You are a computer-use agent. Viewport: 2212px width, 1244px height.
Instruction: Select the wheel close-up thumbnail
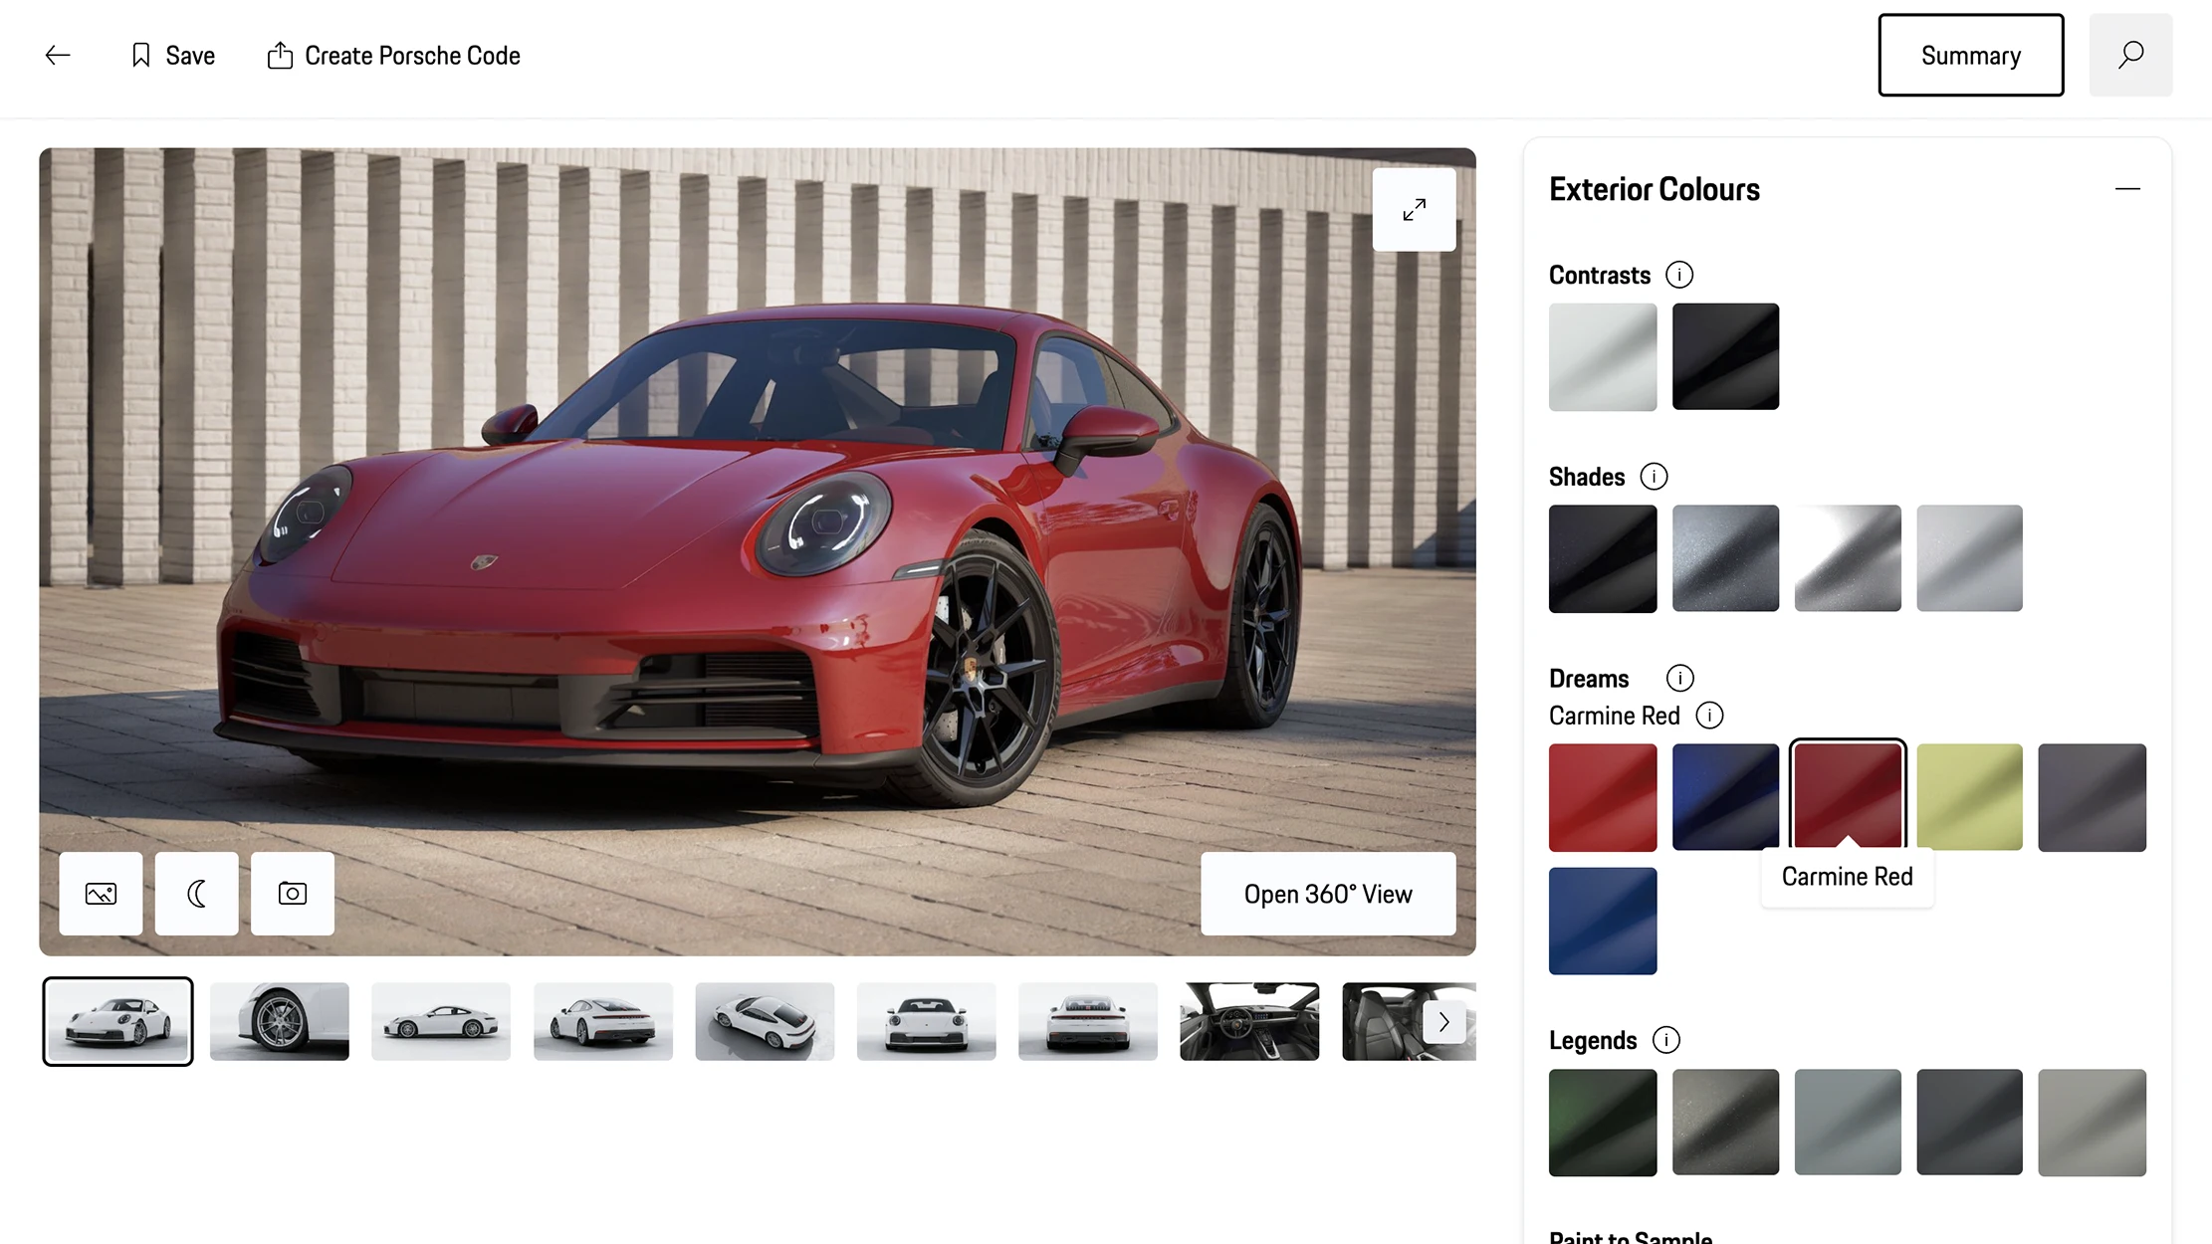tap(280, 1022)
